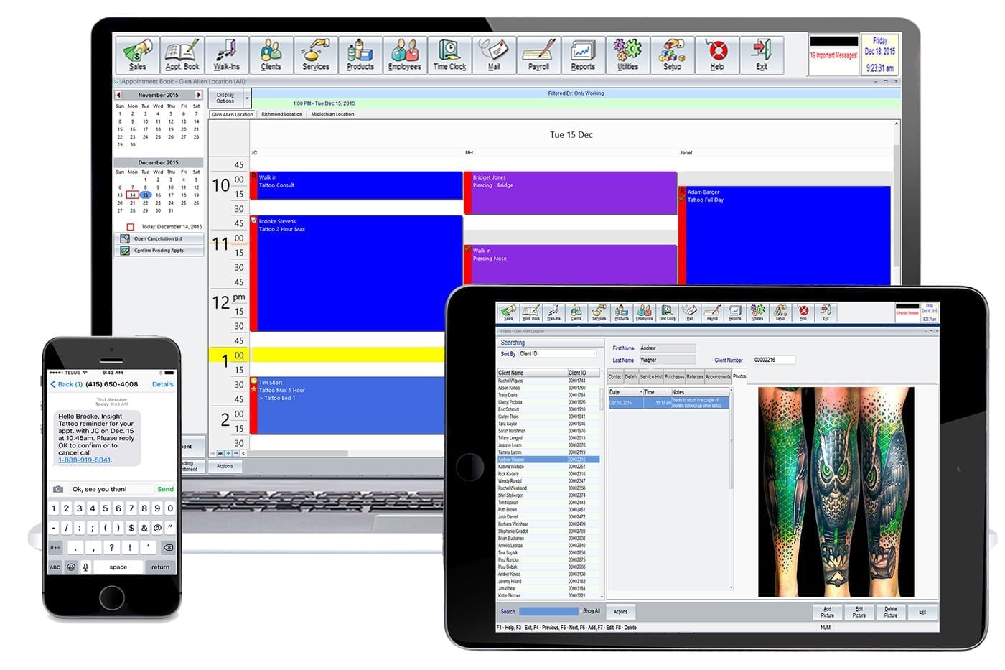
Task: Open Payroll in the laptop toolbar
Action: tap(538, 55)
